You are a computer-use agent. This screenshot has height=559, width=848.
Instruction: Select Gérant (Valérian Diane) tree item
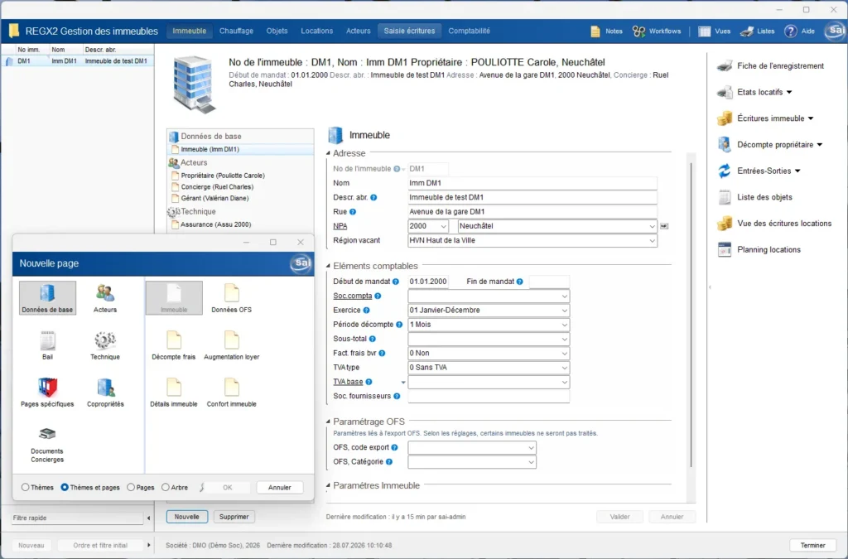[x=214, y=199]
